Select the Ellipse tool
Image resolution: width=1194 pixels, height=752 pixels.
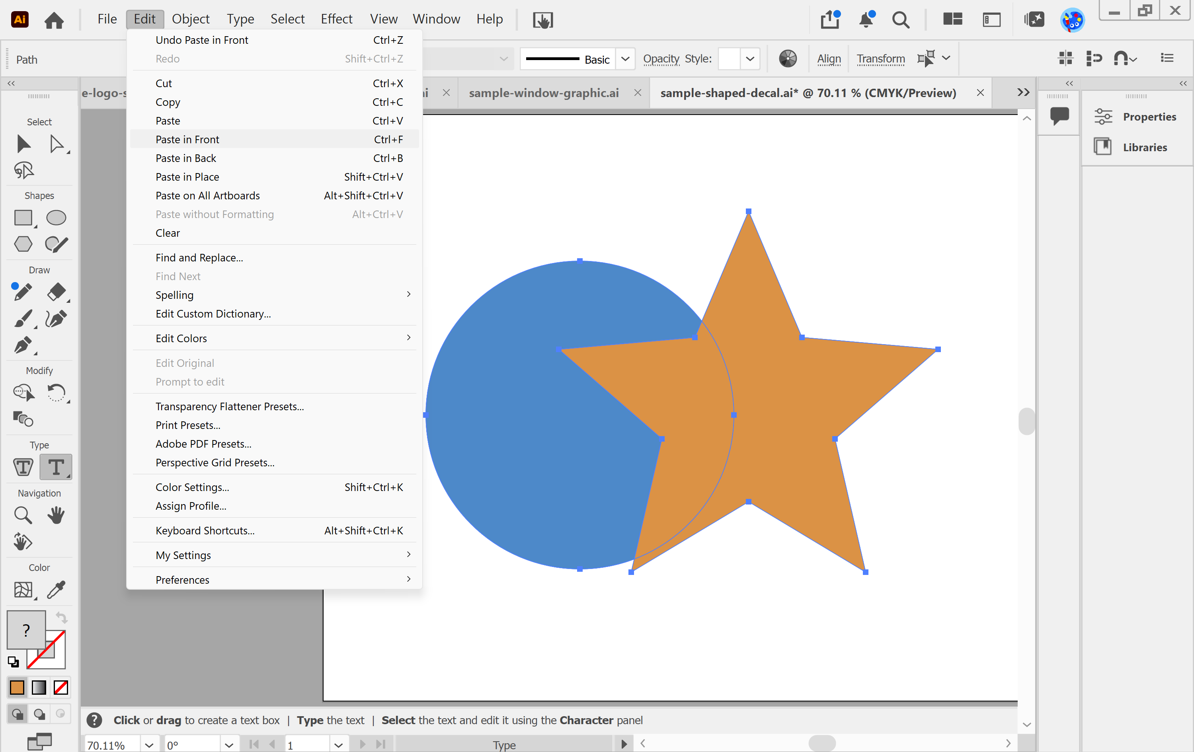coord(56,218)
